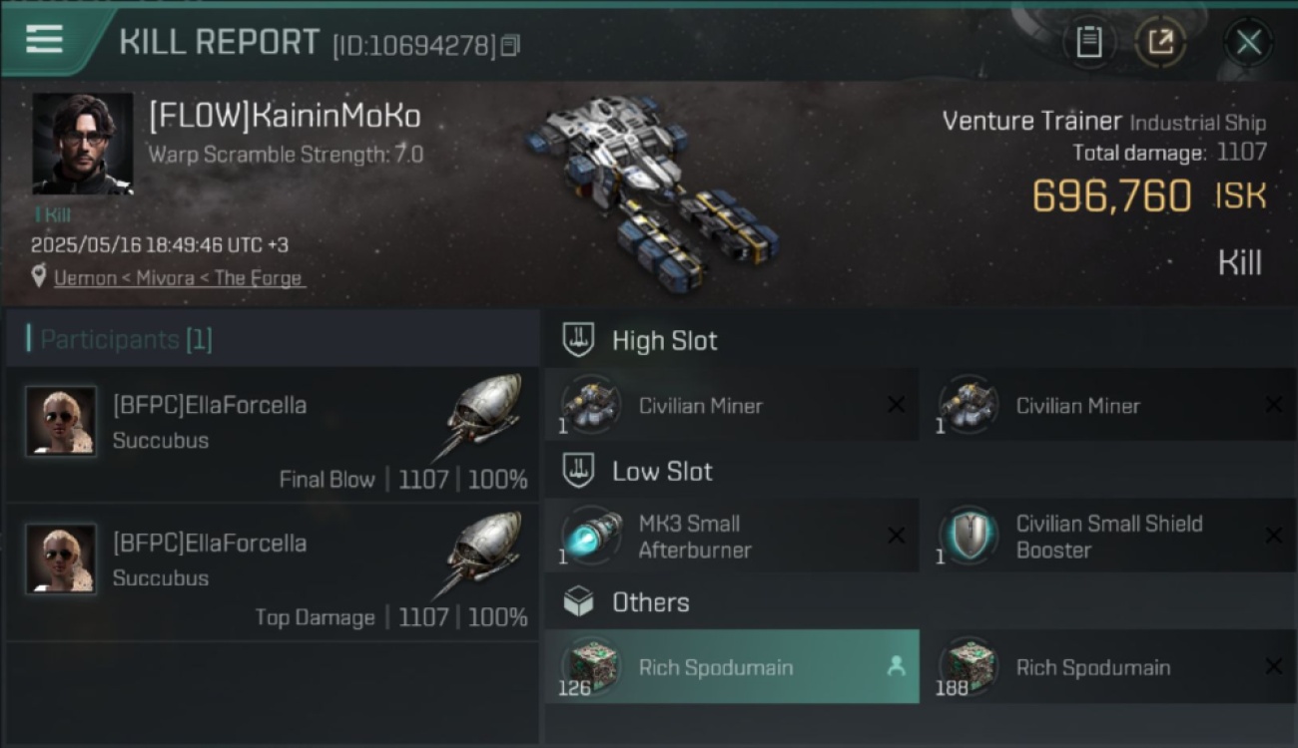View KaininMoKo's character portrait
The height and width of the screenshot is (748, 1298).
pyautogui.click(x=82, y=144)
